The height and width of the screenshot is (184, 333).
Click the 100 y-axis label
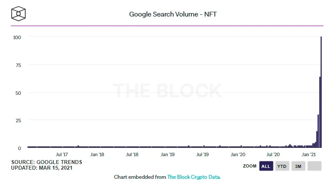(x=17, y=37)
